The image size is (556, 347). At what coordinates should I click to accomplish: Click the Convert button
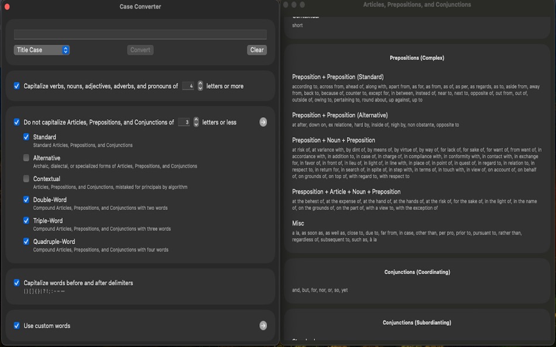(x=140, y=50)
